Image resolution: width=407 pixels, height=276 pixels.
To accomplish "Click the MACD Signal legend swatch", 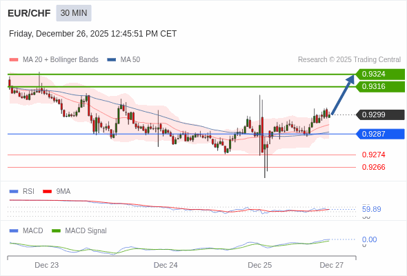I will (57, 231).
